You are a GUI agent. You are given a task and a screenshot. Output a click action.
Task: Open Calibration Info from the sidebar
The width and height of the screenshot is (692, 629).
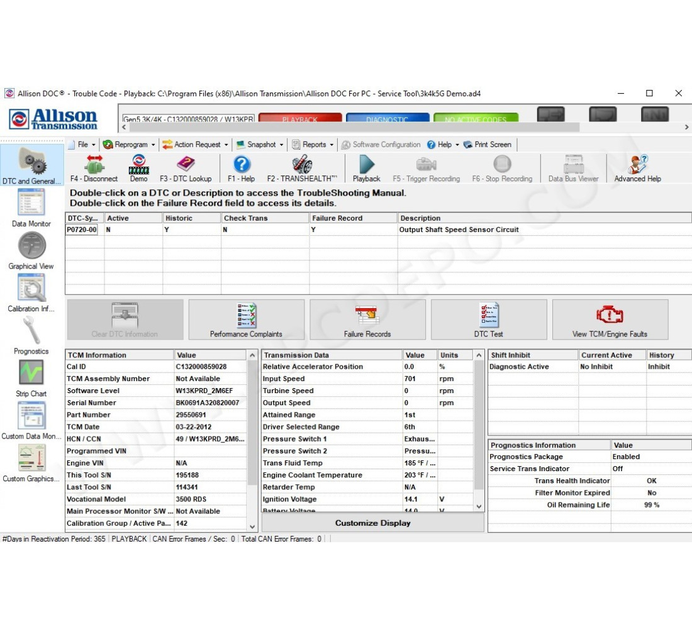31,292
